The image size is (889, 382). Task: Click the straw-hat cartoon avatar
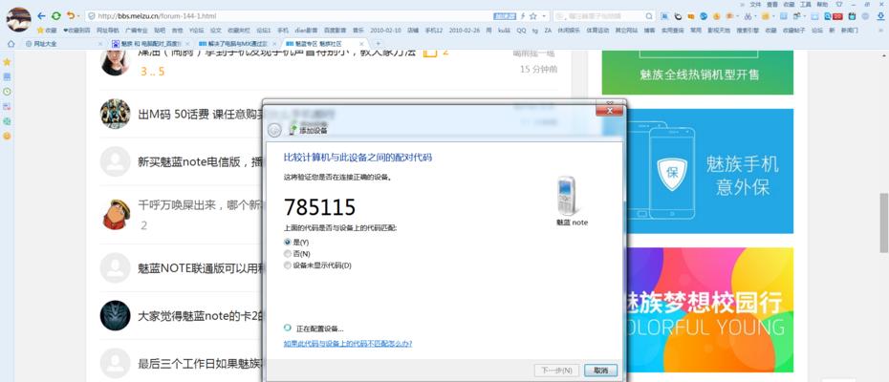117,214
